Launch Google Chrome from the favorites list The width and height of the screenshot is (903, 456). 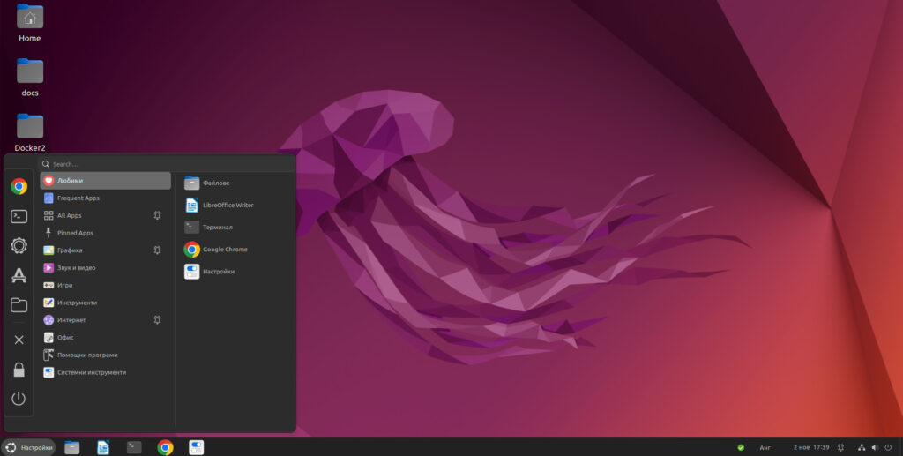tap(235, 250)
